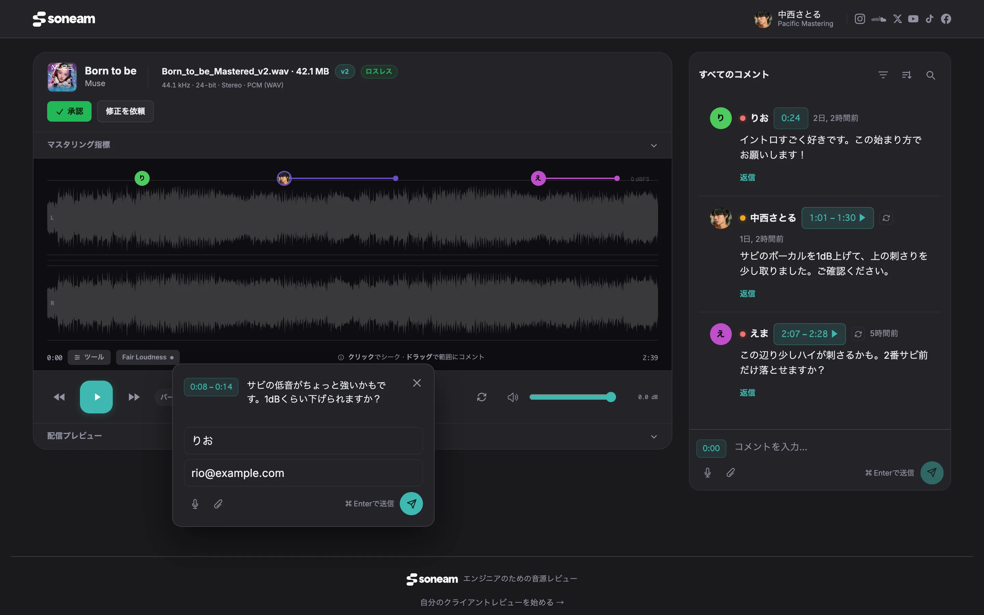Play the 2:07 – 2:28 range chip
This screenshot has width=984, height=615.
point(809,334)
